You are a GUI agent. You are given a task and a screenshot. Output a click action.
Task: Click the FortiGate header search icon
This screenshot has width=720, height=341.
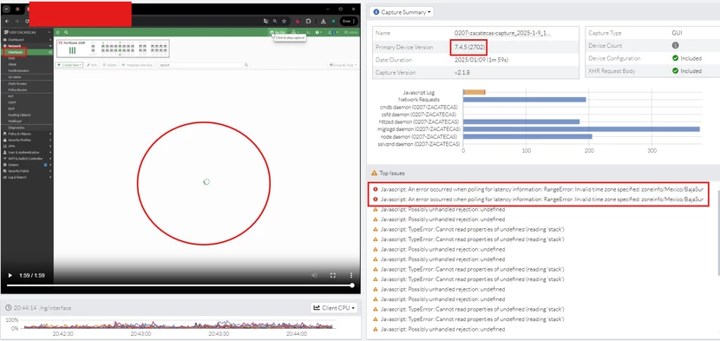[67, 33]
